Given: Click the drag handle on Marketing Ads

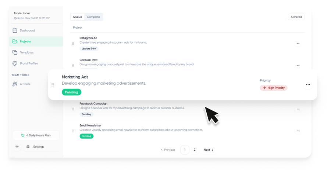Looking at the screenshot, I should [53, 85].
